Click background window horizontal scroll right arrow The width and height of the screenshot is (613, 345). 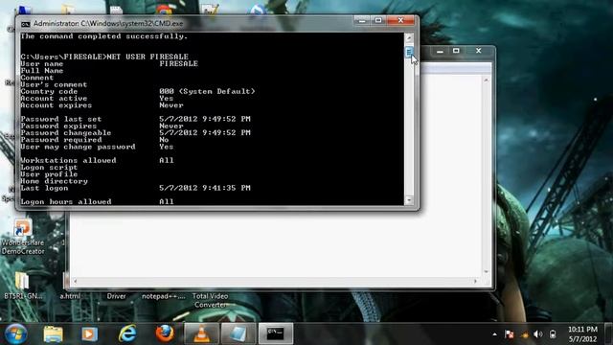tap(475, 281)
